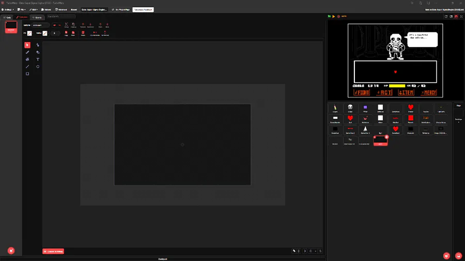This screenshot has height=261, width=465.
Task: Click the Paste icon in paint toolbar
Action: (x=73, y=33)
